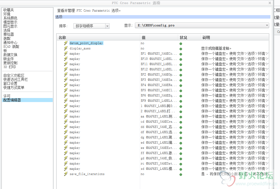Click lightning icon of the $F5 mapkey row
This screenshot has height=189, width=280.
tap(66, 90)
